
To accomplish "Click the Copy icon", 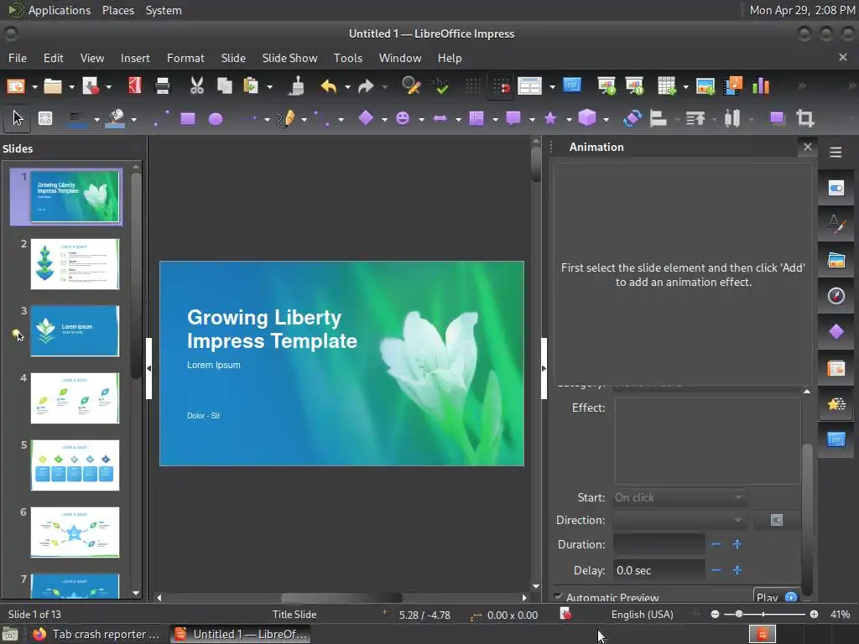I will click(224, 86).
